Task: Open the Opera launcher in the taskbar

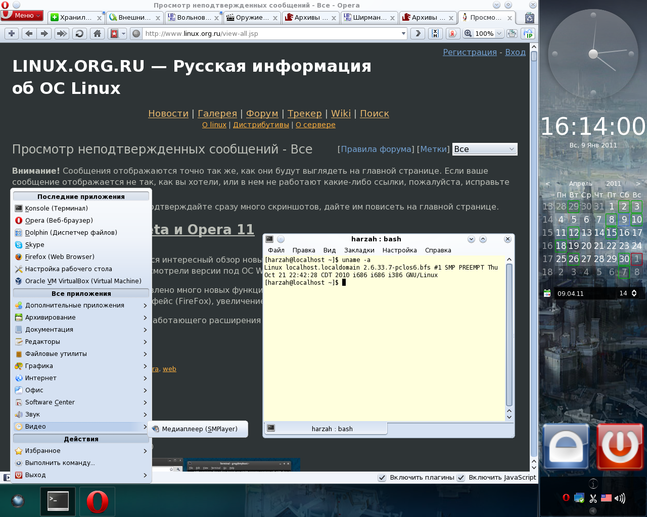Action: coord(97,501)
